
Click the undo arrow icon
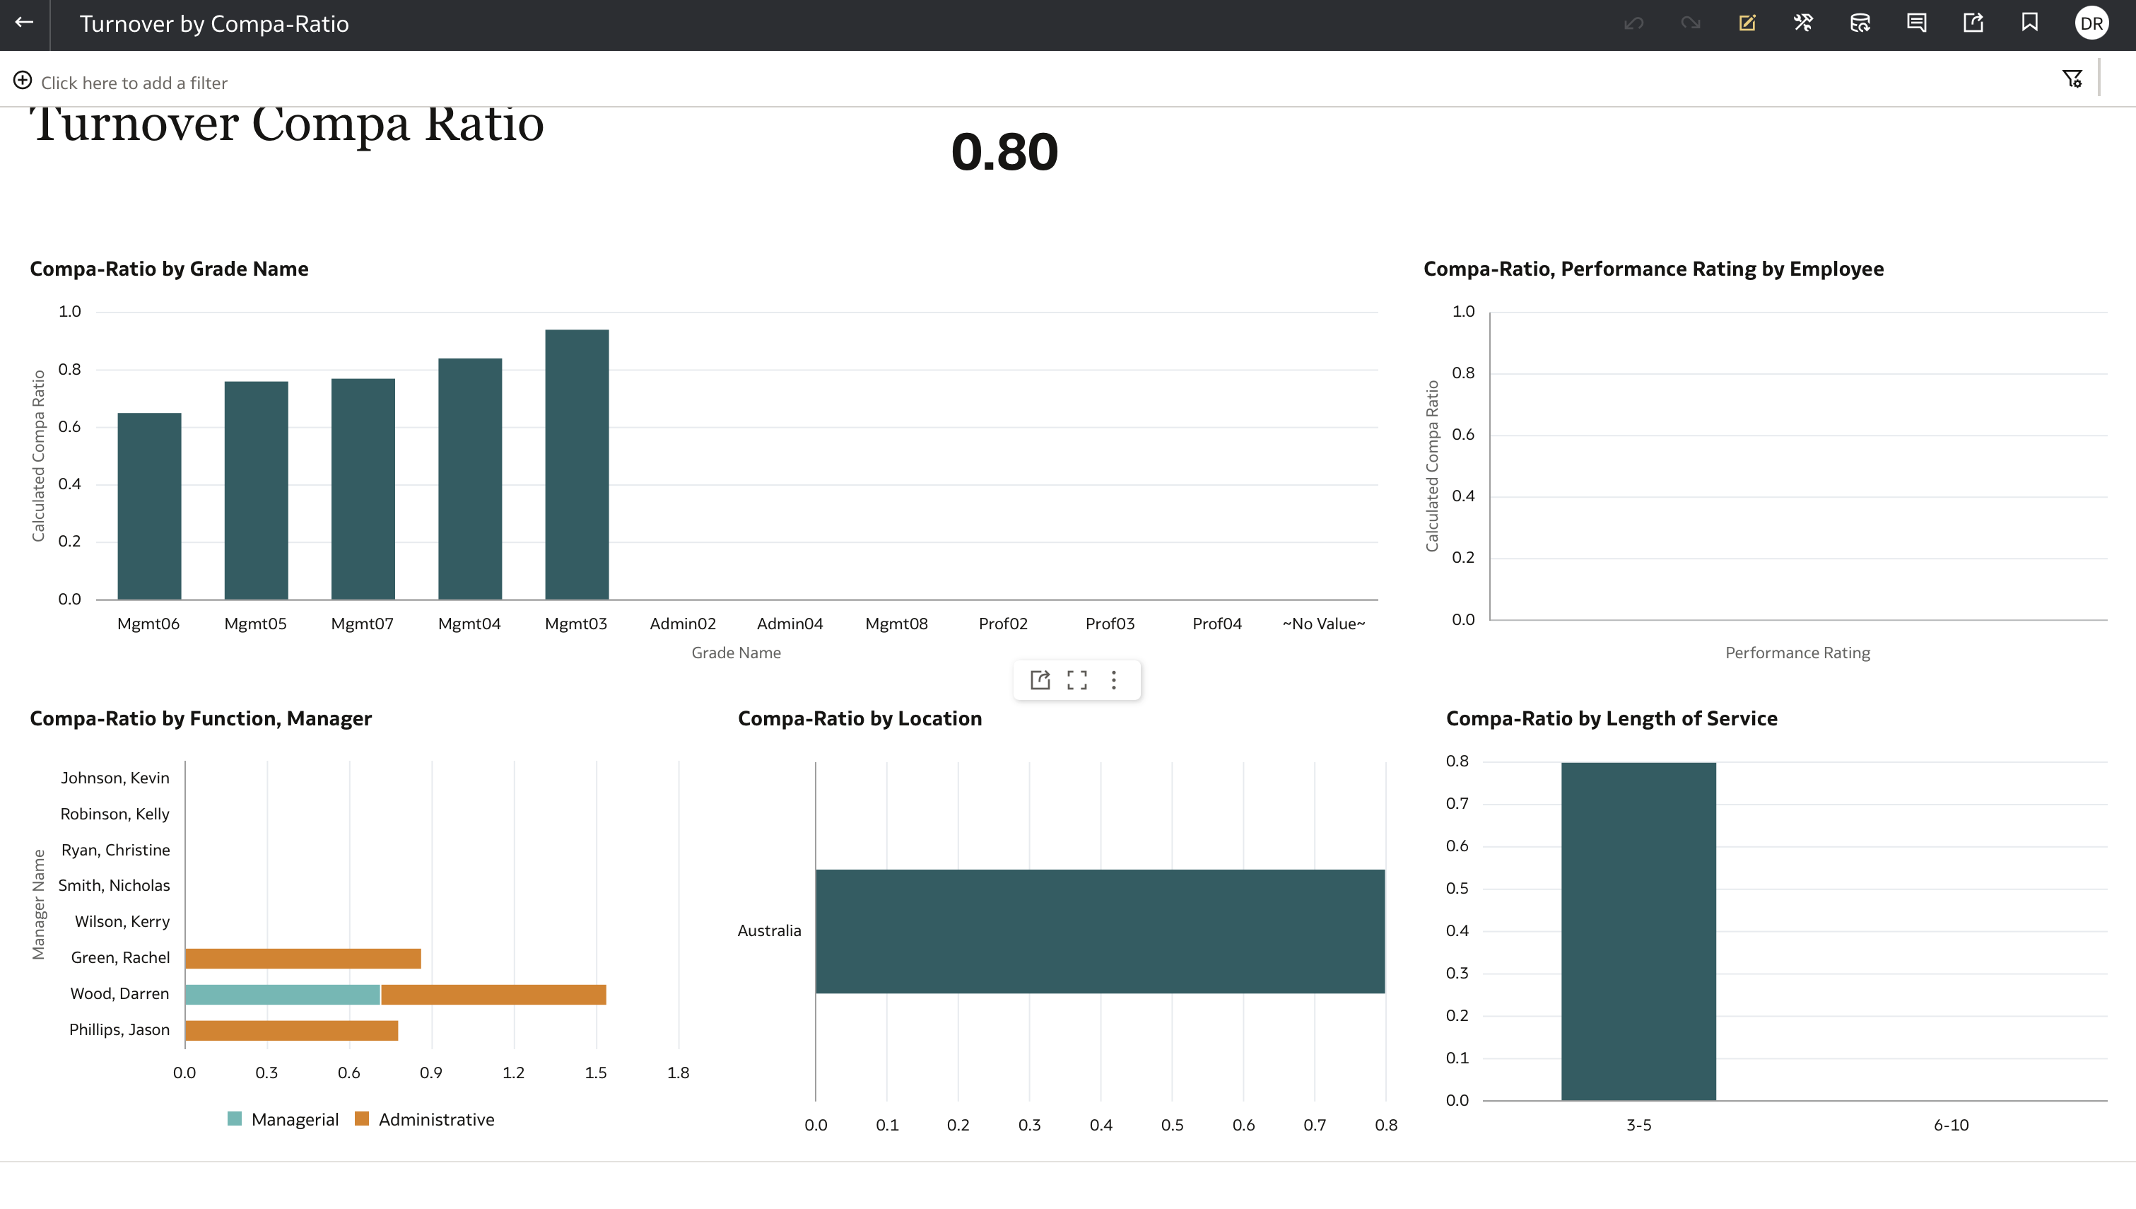pyautogui.click(x=1633, y=23)
